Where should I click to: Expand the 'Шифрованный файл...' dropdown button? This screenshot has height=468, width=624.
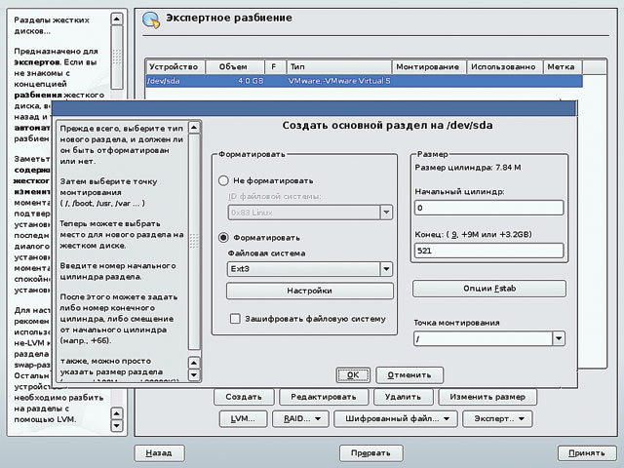point(397,419)
